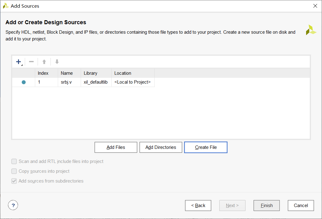Click Finish to complete adding sources
This screenshot has width=322, height=219.
267,206
